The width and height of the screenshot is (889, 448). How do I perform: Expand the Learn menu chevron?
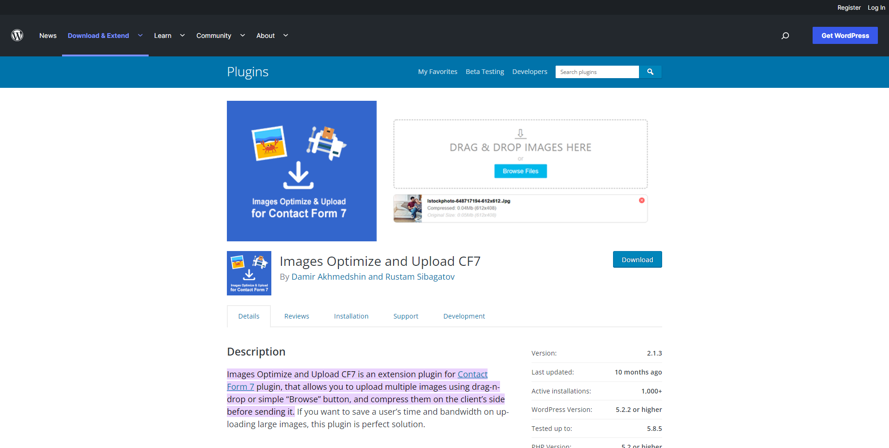(182, 36)
